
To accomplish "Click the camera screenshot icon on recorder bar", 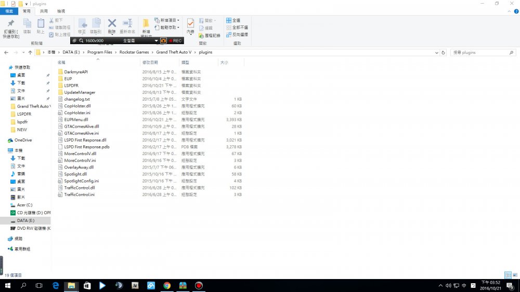I will pyautogui.click(x=163, y=40).
